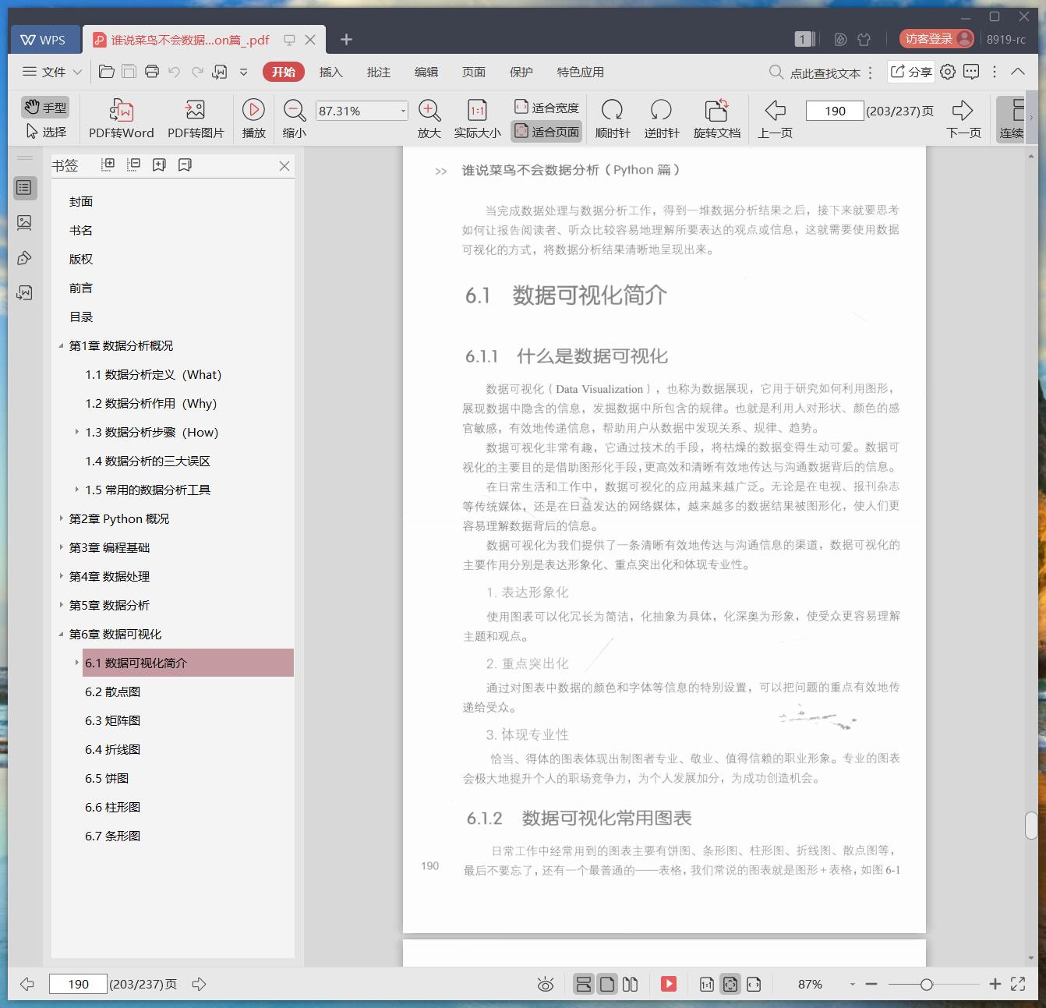Screen dimensions: 1046x1008
Task: Expand 1.3 数据分析步骤 (How) node
Action: pyautogui.click(x=76, y=432)
